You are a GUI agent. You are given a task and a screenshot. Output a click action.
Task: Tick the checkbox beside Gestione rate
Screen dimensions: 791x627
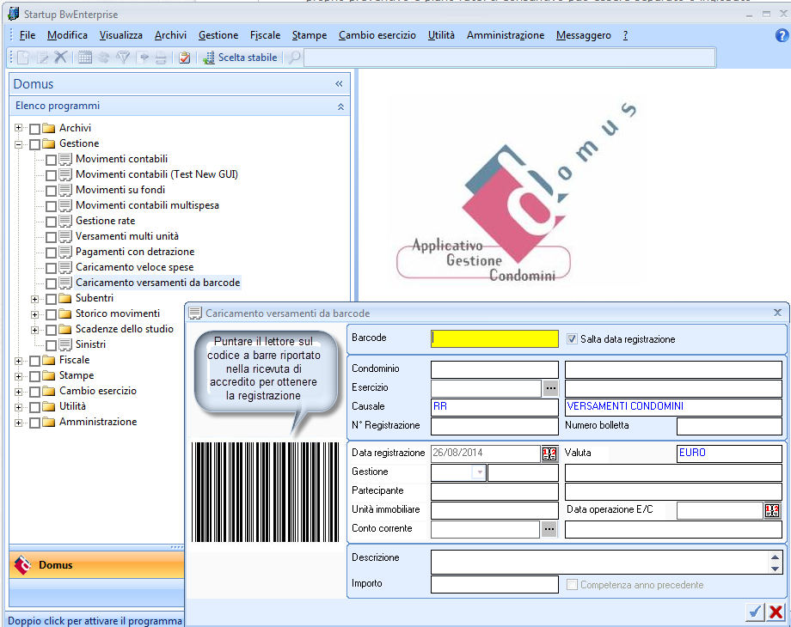tap(52, 222)
